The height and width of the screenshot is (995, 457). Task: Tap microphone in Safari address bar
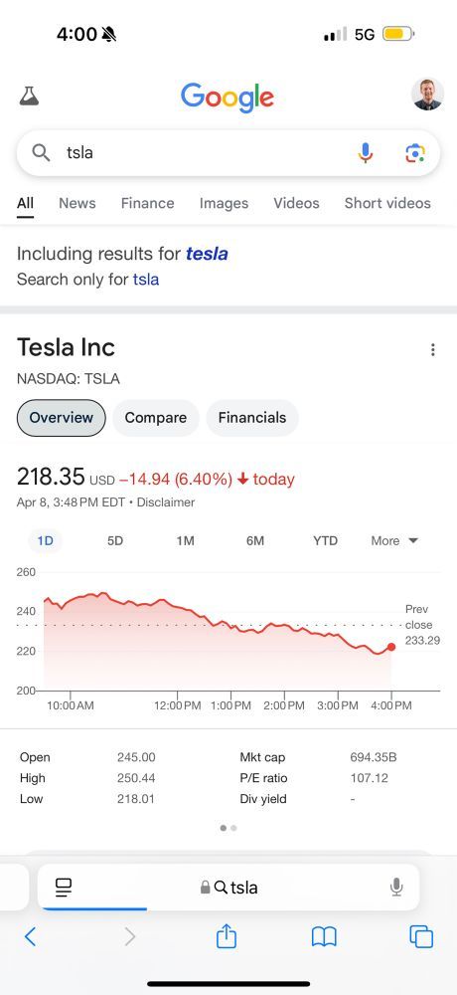[396, 887]
